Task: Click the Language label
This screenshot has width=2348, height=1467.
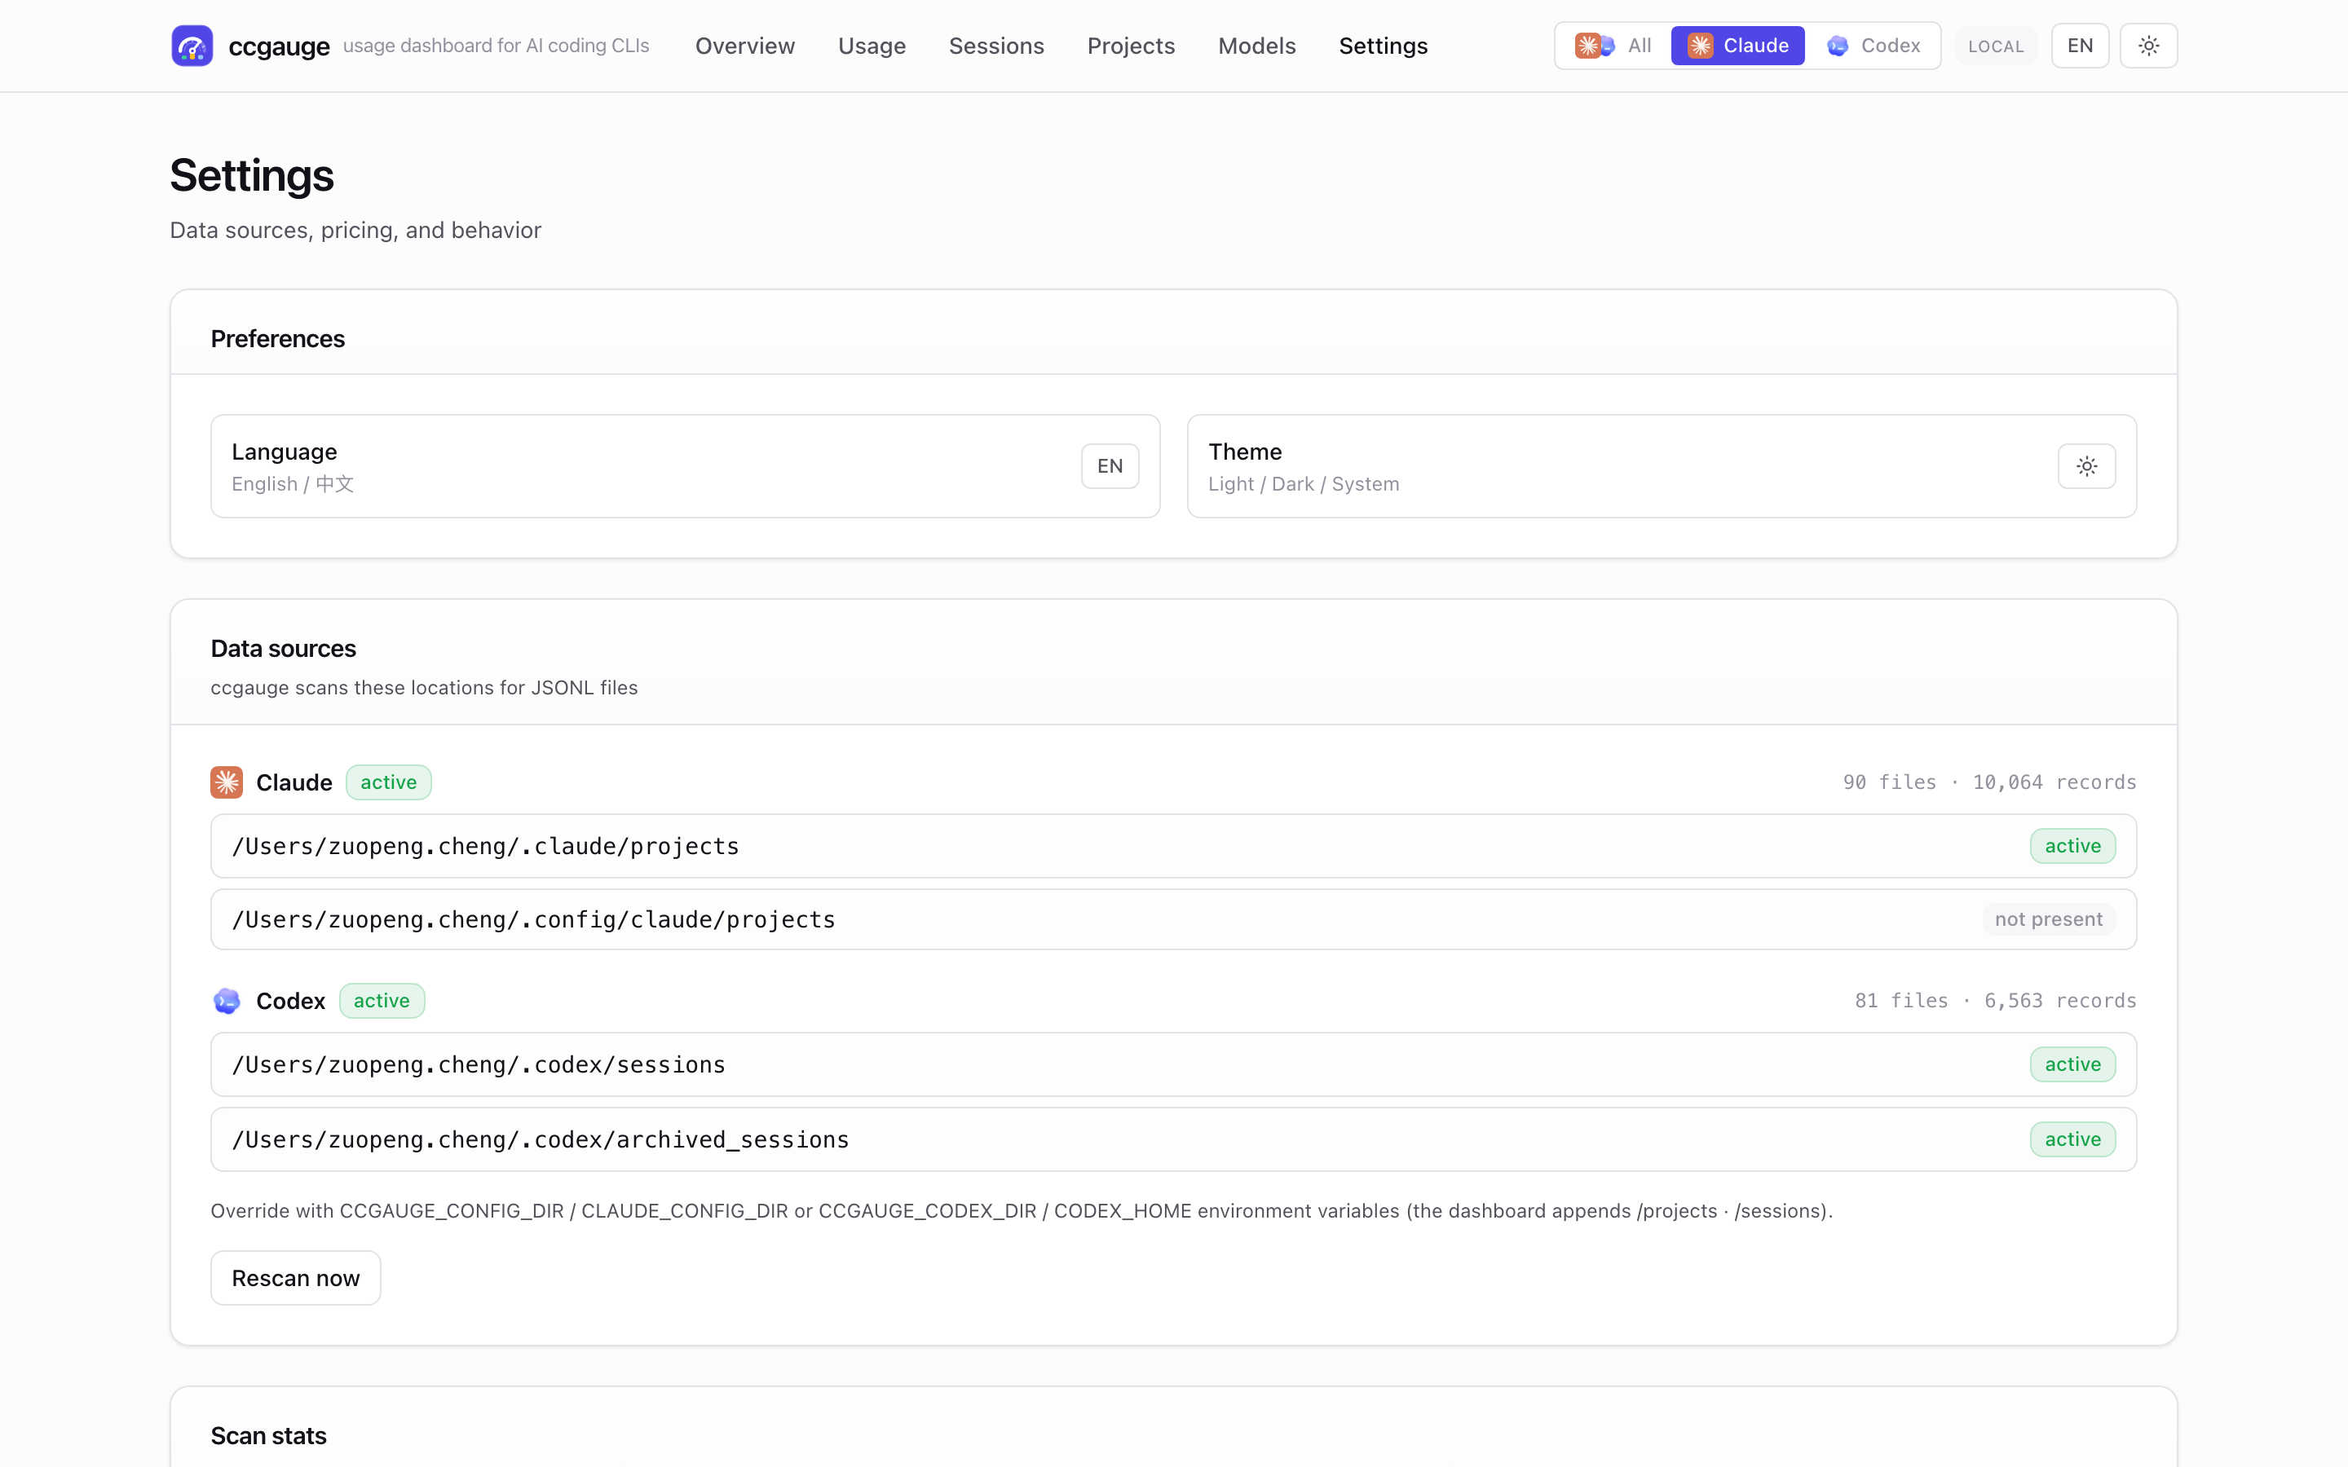Action: click(x=285, y=452)
